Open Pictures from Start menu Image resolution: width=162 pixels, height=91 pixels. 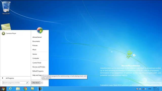pyautogui.click(x=35, y=45)
